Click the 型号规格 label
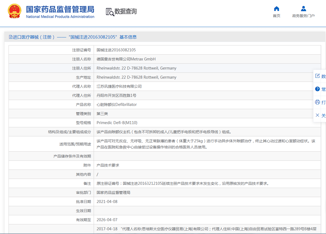Image resolution: width=326 pixels, height=234 pixels. coord(84,123)
